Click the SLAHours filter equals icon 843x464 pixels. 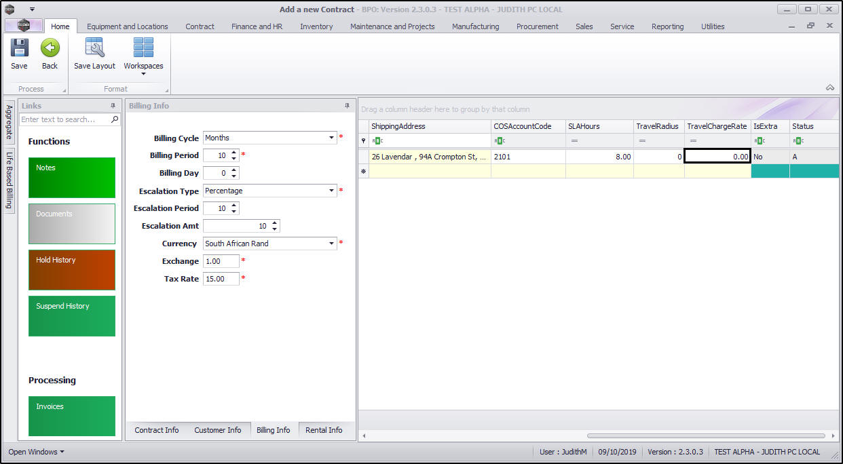[x=574, y=141]
